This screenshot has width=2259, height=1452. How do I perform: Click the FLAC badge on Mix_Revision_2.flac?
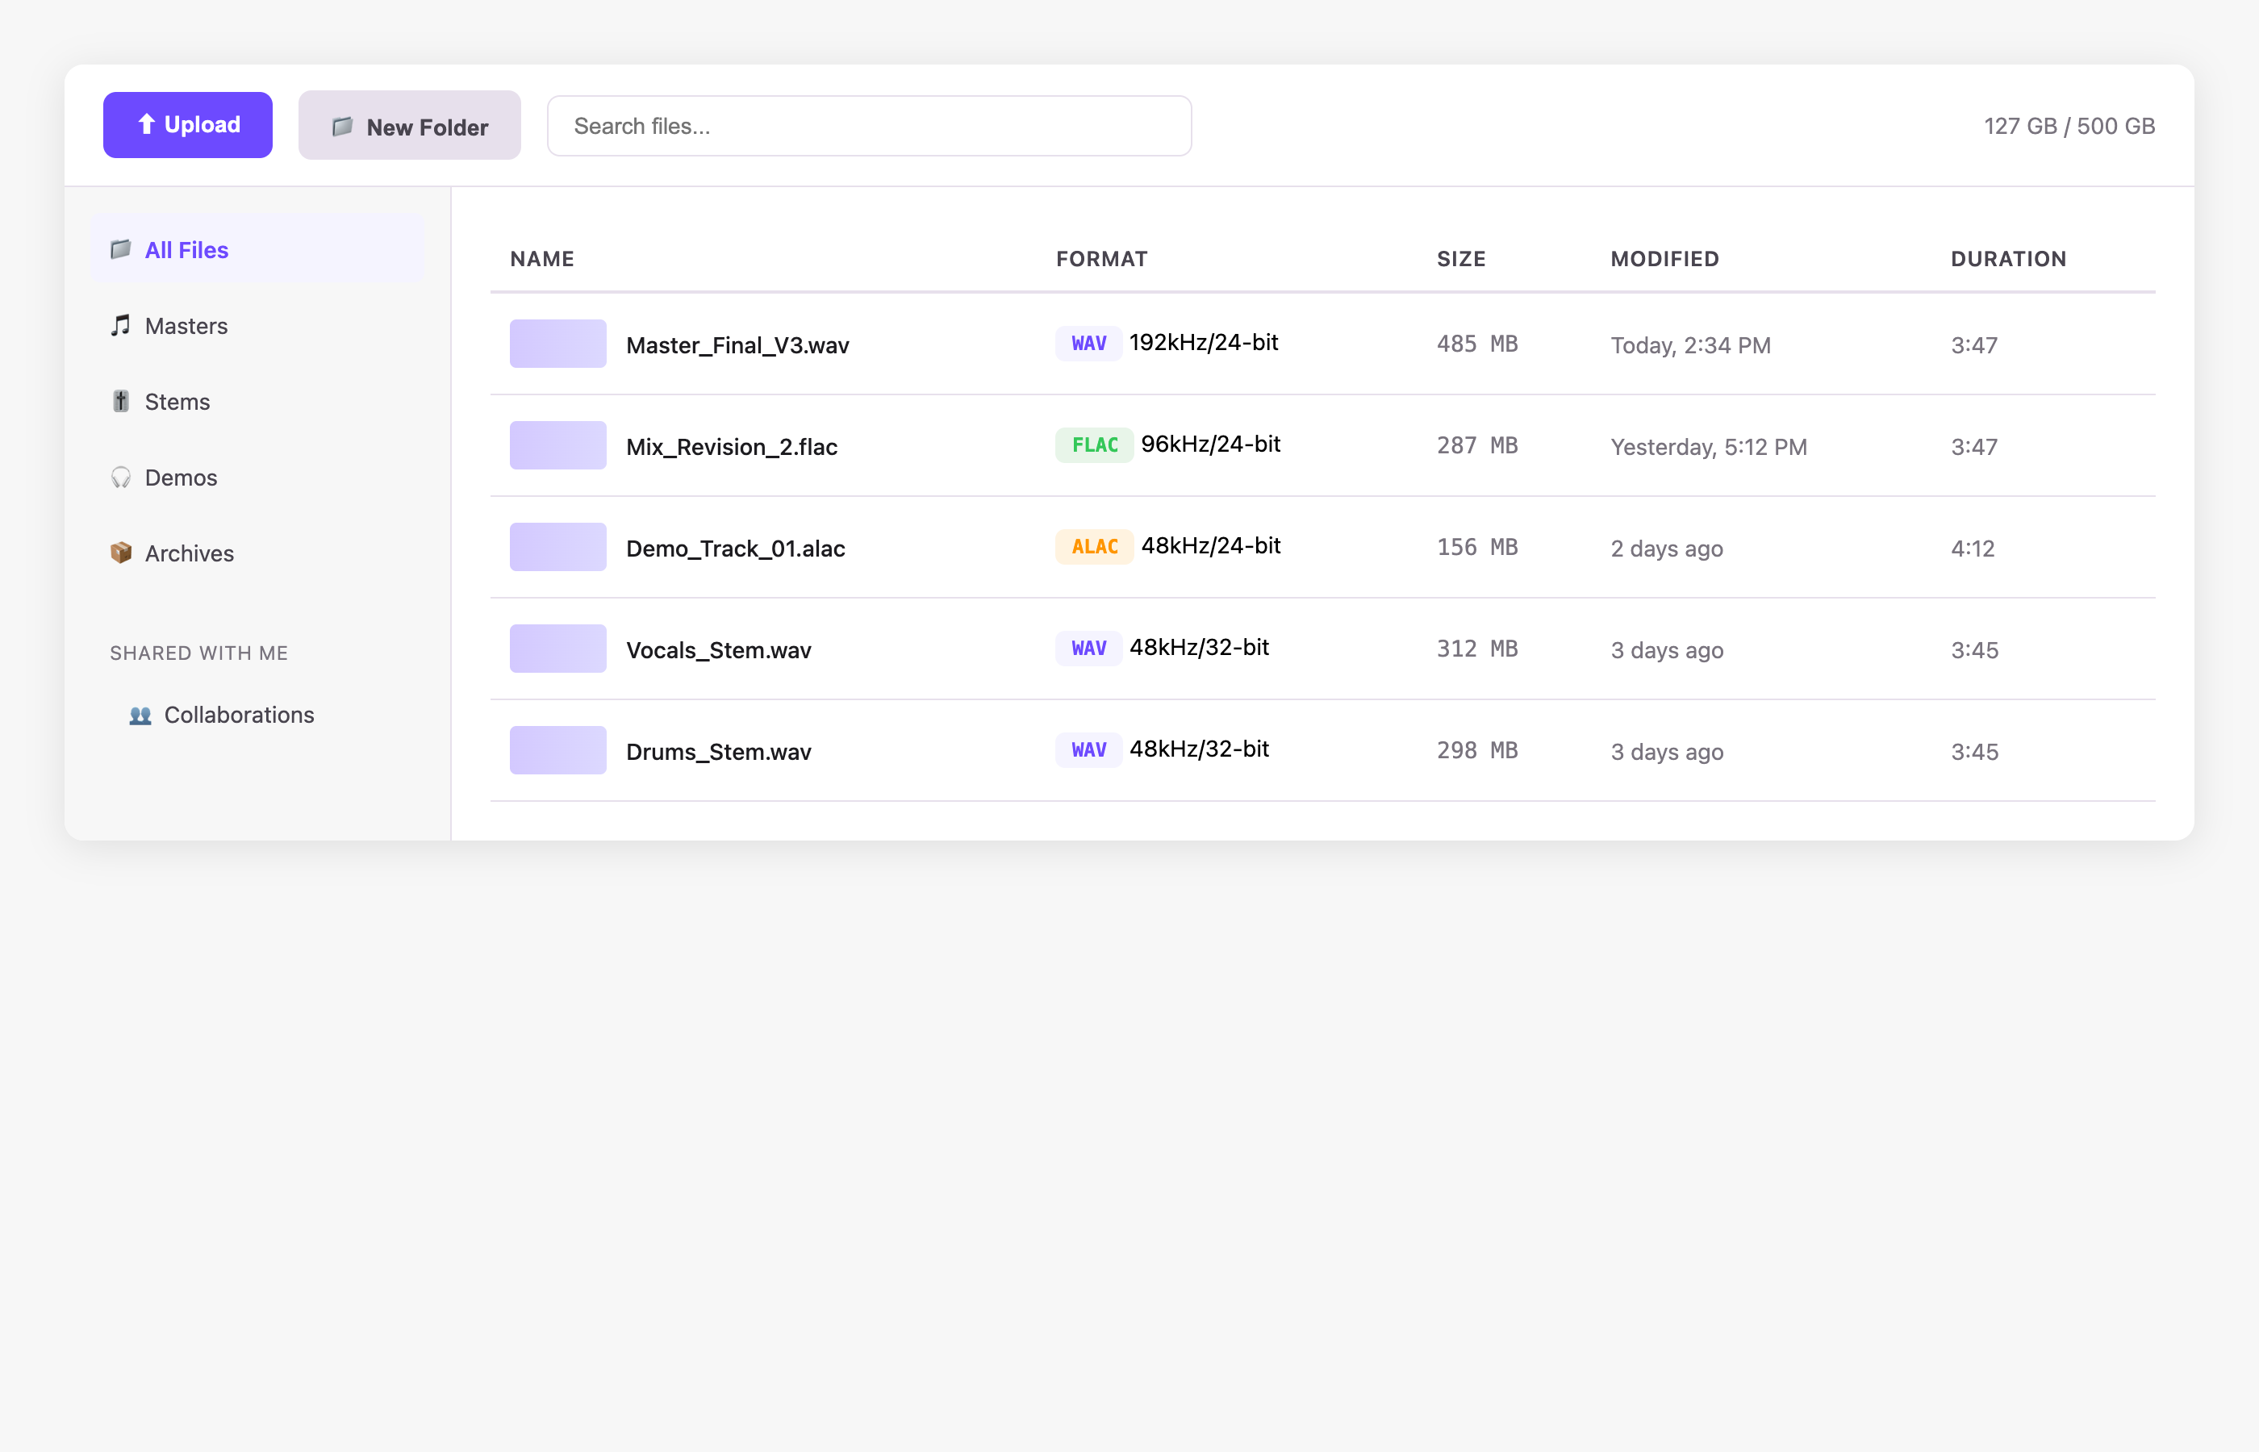(1094, 444)
